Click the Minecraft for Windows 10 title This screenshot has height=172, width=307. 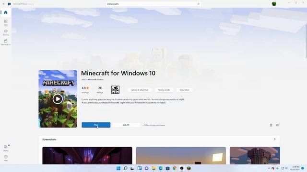coord(118,73)
